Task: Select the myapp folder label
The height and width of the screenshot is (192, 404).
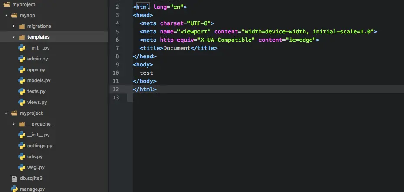Action: tap(28, 16)
